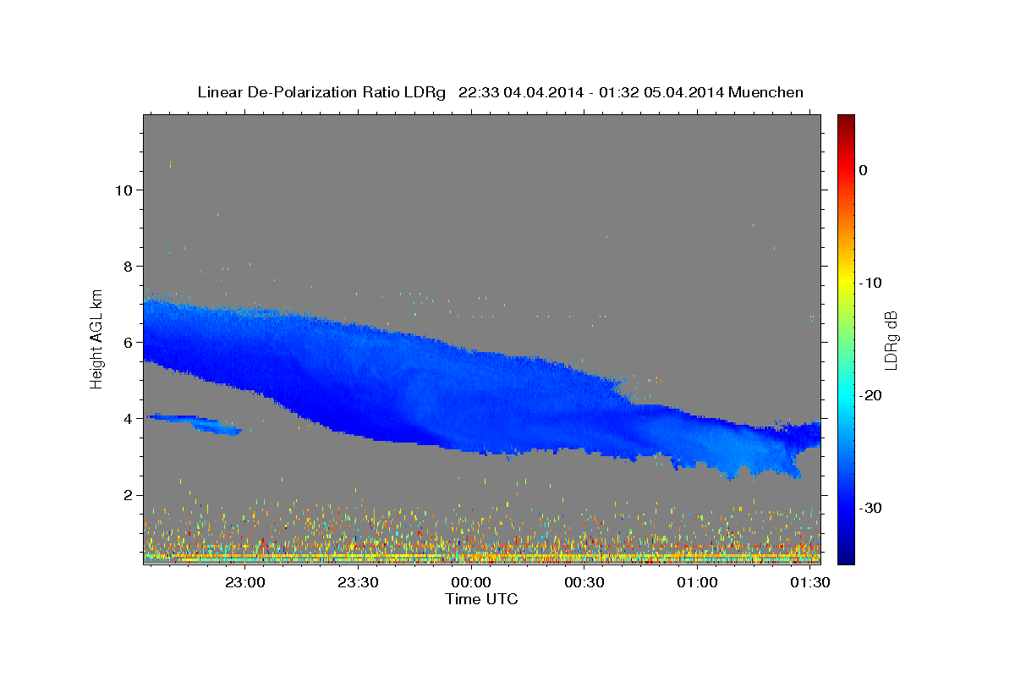Image resolution: width=1015 pixels, height=677 pixels.
Task: Select the 01:00 time tick label
Action: pyautogui.click(x=697, y=583)
